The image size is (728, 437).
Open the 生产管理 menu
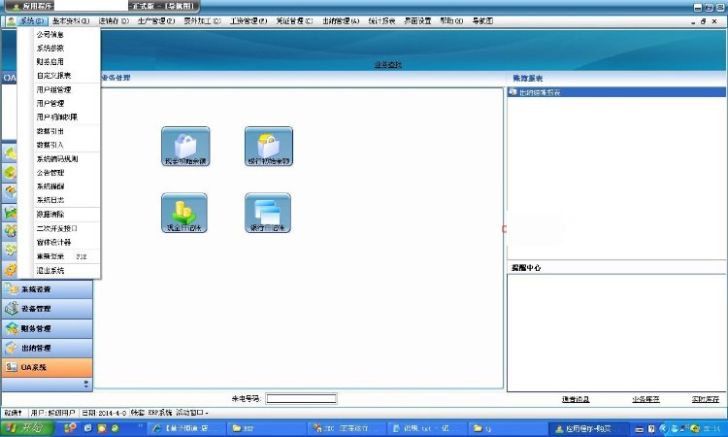click(156, 21)
